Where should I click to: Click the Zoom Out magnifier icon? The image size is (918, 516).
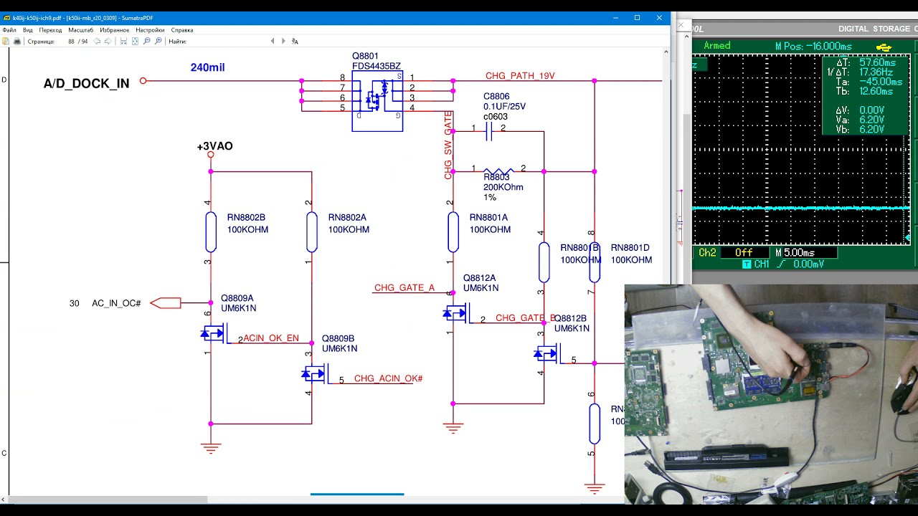146,42
